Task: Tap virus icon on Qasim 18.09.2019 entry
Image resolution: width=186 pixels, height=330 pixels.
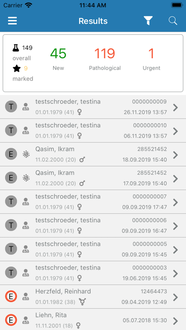Action: pos(26,155)
